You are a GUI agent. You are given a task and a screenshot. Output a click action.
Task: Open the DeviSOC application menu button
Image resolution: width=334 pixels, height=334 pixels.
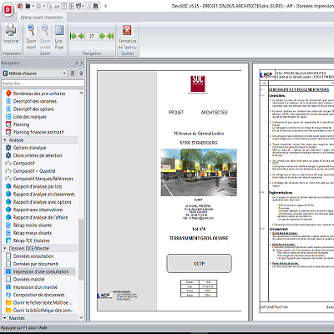8,10
